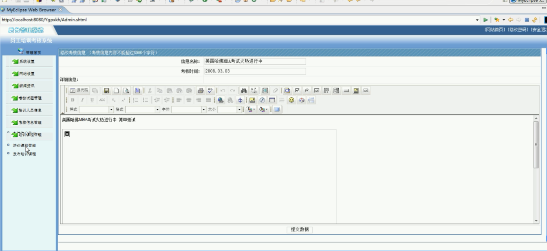Click the Select All icon
Screen dimensions: 547x251
pos(265,90)
